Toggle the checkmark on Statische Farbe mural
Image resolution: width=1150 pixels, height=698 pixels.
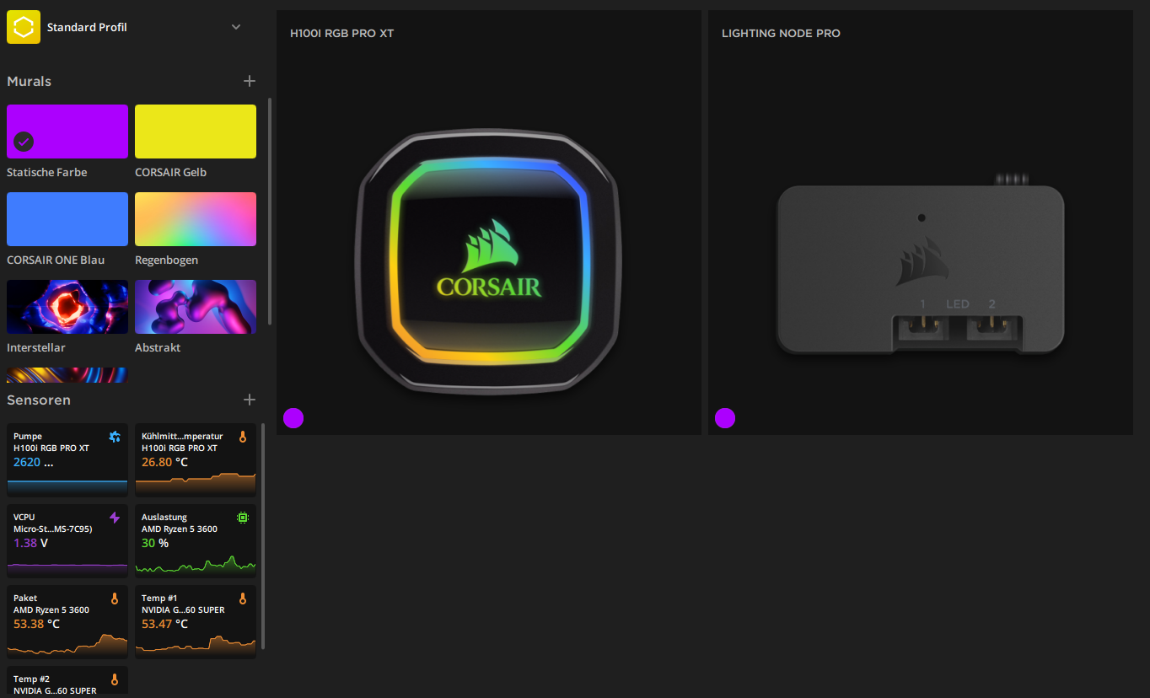[x=24, y=142]
